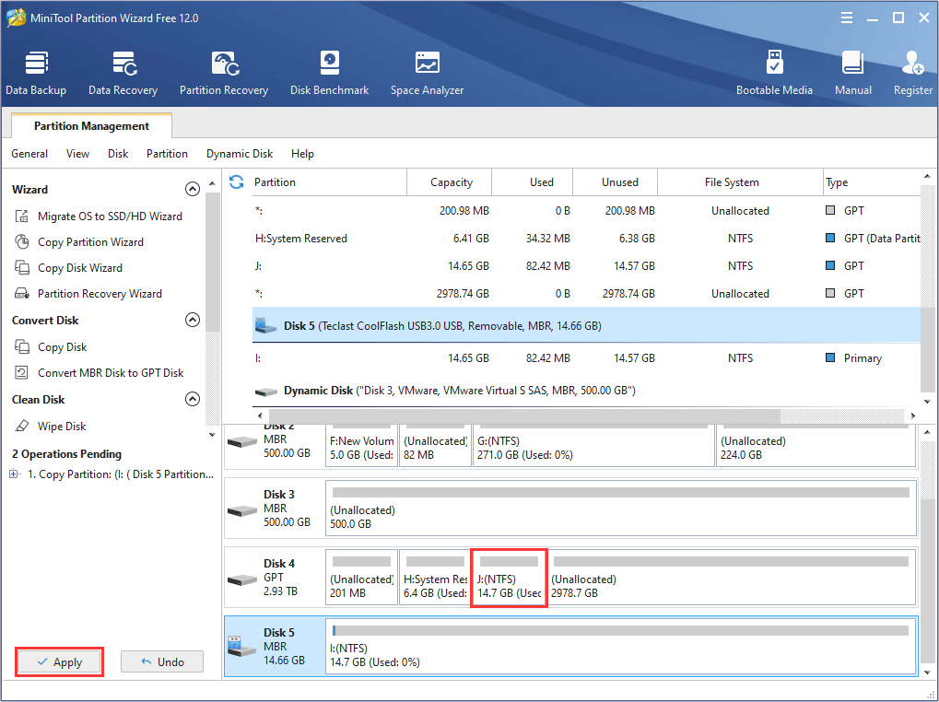
Task: Open the Data Backup tool
Action: [x=36, y=73]
